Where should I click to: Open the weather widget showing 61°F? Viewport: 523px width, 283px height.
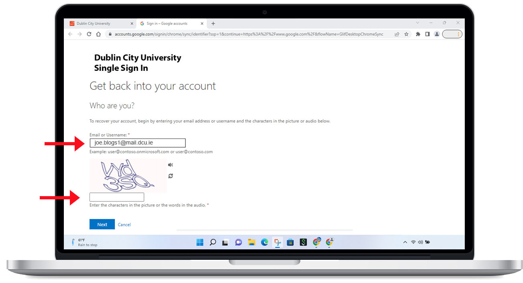point(85,242)
